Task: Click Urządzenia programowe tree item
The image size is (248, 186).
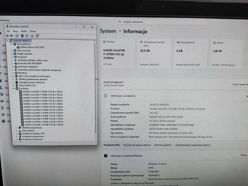Action: (x=33, y=136)
